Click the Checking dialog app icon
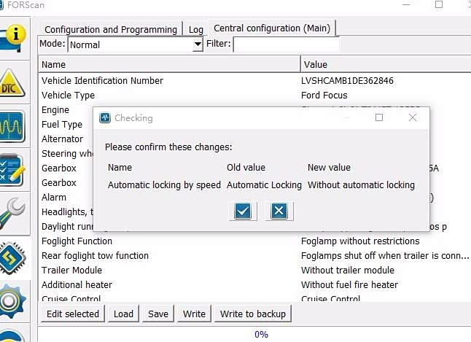 [x=105, y=118]
